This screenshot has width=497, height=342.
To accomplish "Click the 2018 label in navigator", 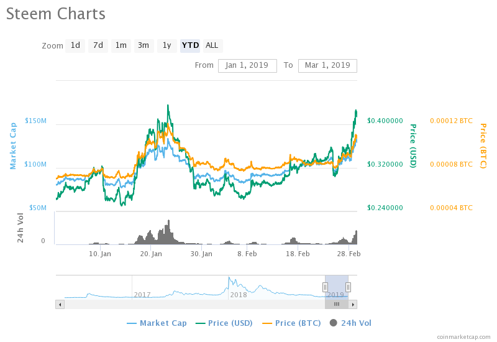I will [239, 295].
